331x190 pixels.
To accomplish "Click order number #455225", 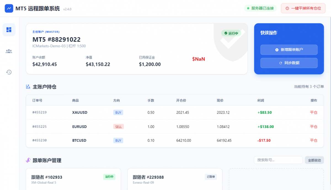I will (x=39, y=127).
